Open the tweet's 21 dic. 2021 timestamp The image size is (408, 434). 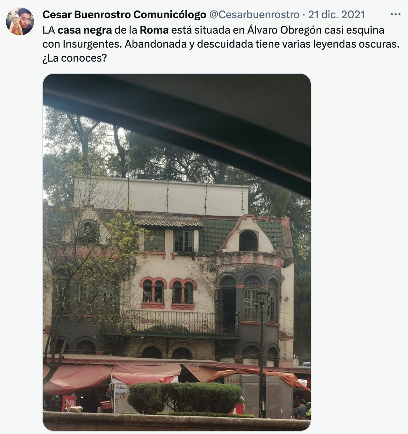(x=337, y=15)
